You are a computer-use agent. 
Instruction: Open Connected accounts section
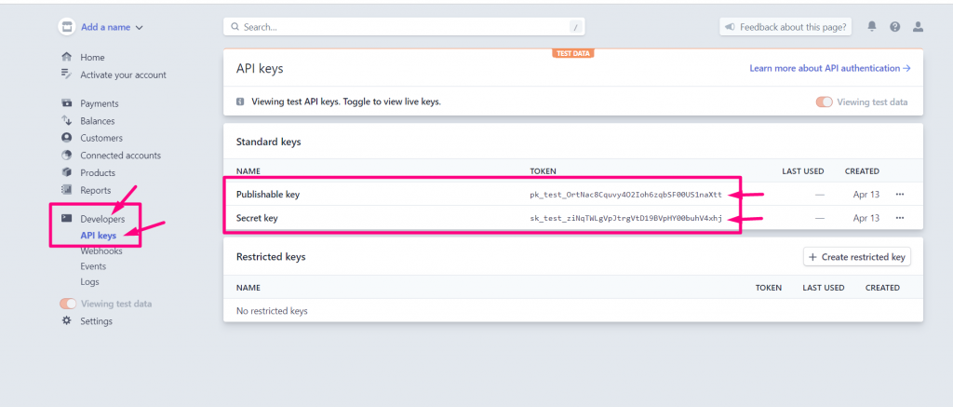[120, 156]
